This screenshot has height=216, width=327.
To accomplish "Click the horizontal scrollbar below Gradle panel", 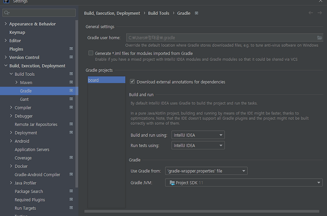I will point(202,211).
